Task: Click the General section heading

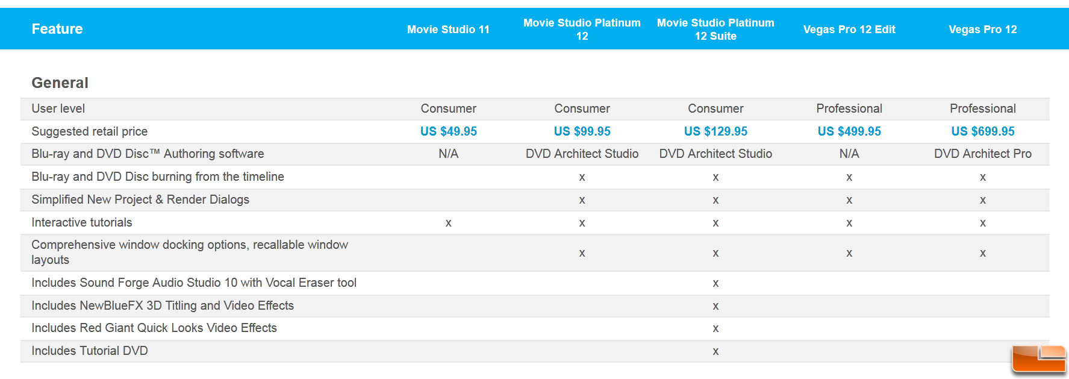Action: tap(60, 83)
